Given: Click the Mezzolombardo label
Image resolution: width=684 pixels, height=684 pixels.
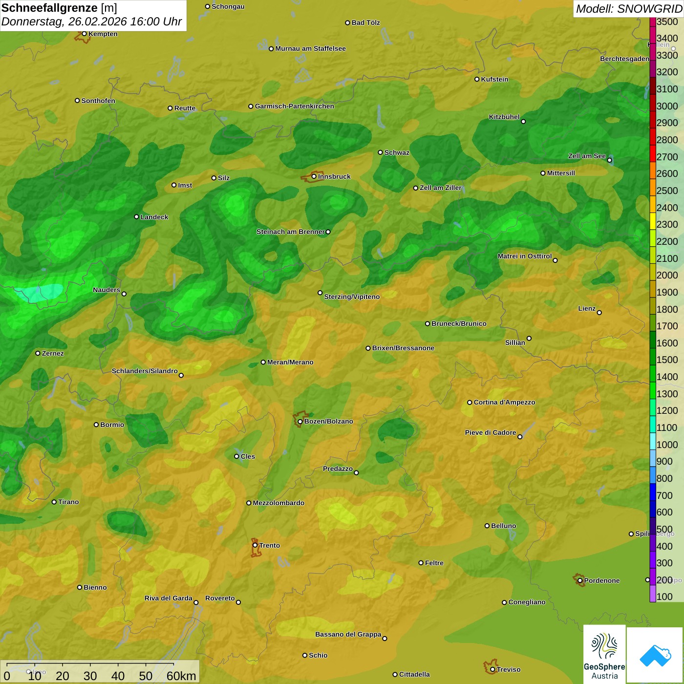Looking at the screenshot, I should point(278,503).
